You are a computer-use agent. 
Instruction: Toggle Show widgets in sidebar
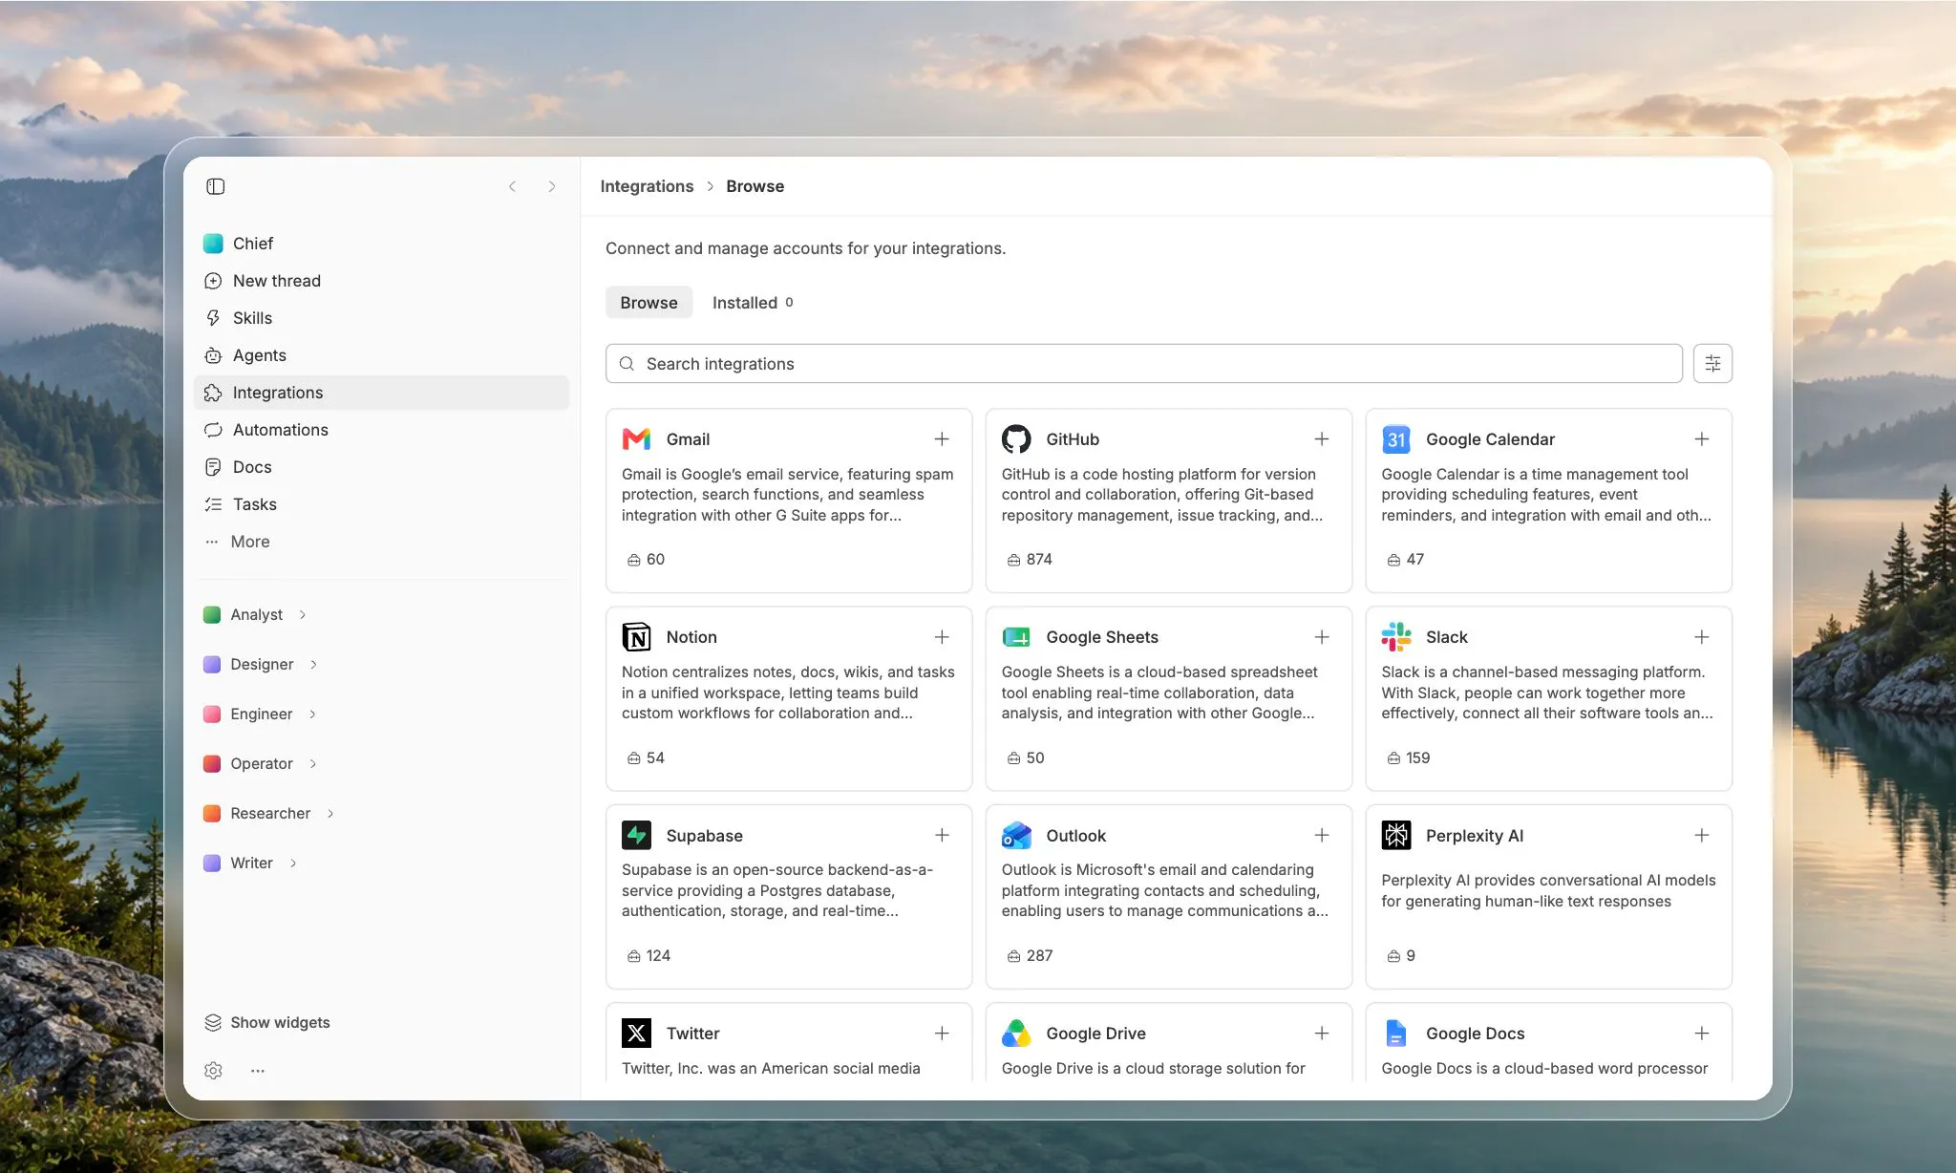(x=266, y=1022)
